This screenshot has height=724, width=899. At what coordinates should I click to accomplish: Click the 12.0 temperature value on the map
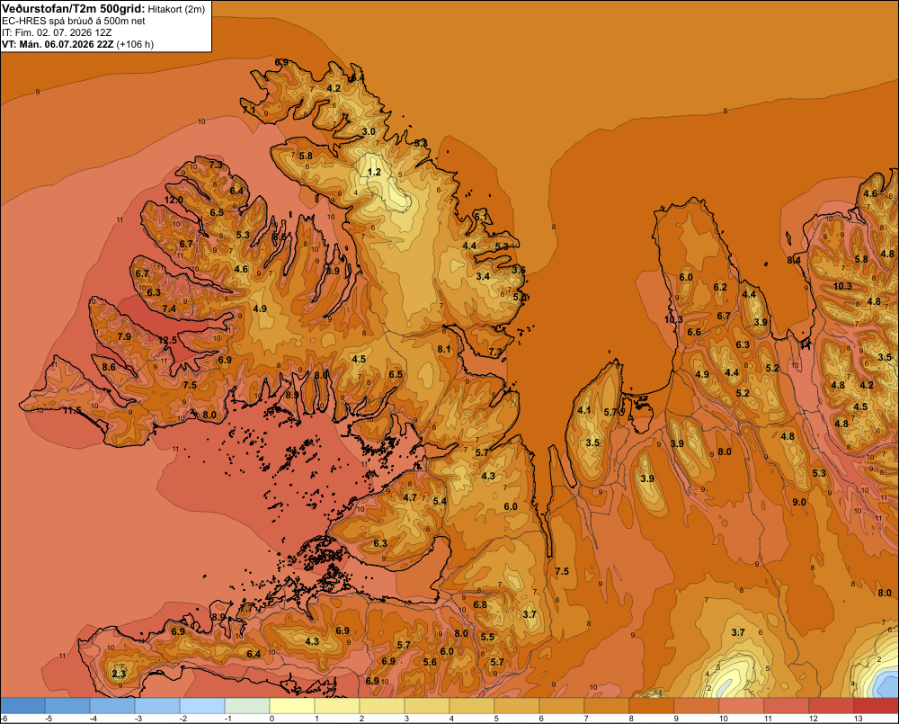(174, 200)
